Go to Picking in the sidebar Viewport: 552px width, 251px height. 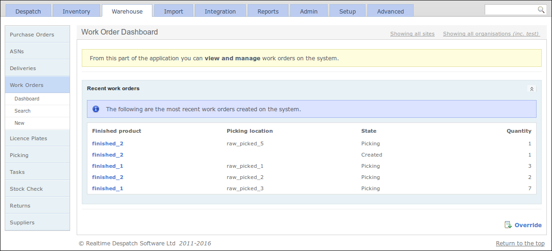(37, 155)
